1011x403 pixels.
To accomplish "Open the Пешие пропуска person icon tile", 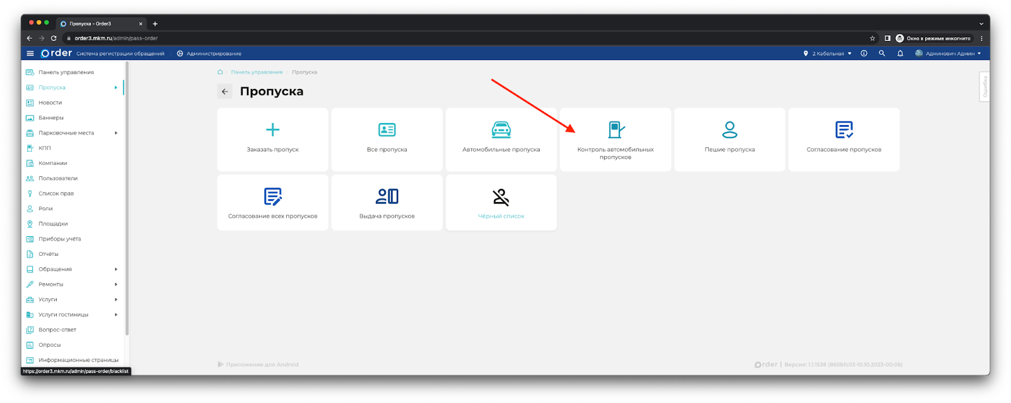I will tap(729, 130).
